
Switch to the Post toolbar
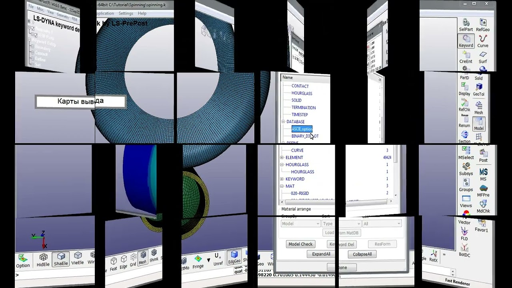[x=483, y=156]
